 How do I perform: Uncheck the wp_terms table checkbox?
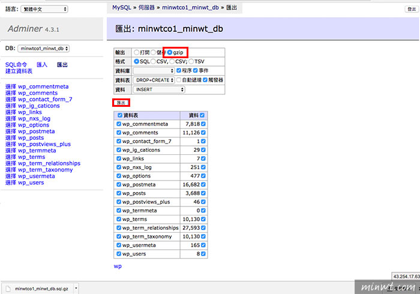tap(119, 219)
